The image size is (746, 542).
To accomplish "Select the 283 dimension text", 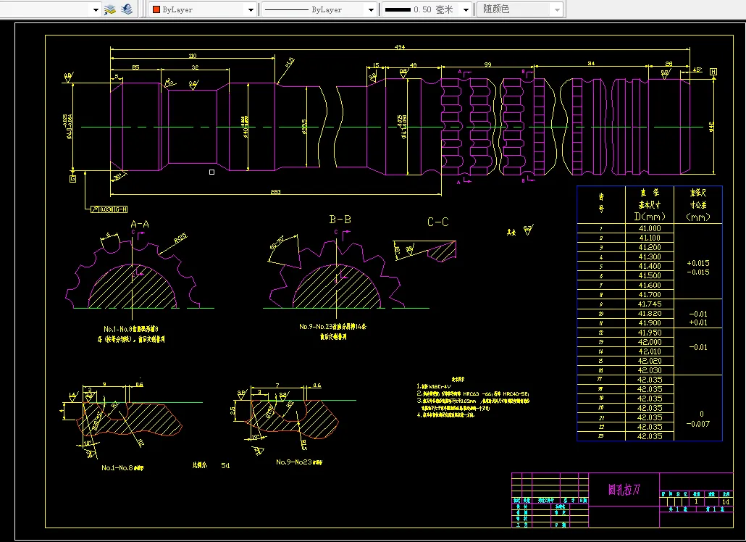I will pos(275,192).
